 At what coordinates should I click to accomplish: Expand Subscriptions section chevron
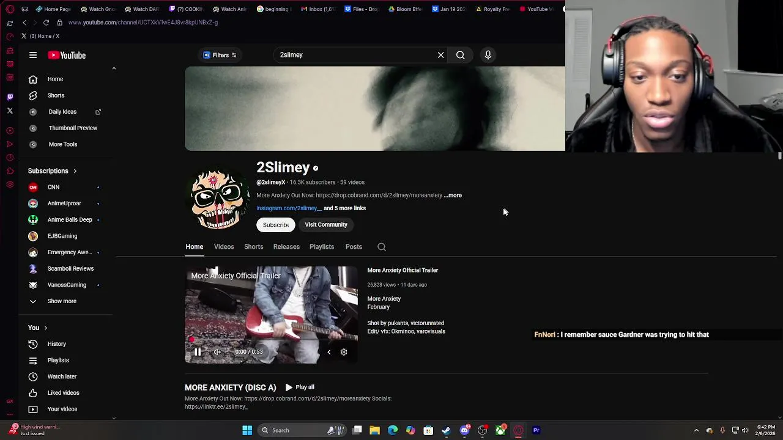75,171
